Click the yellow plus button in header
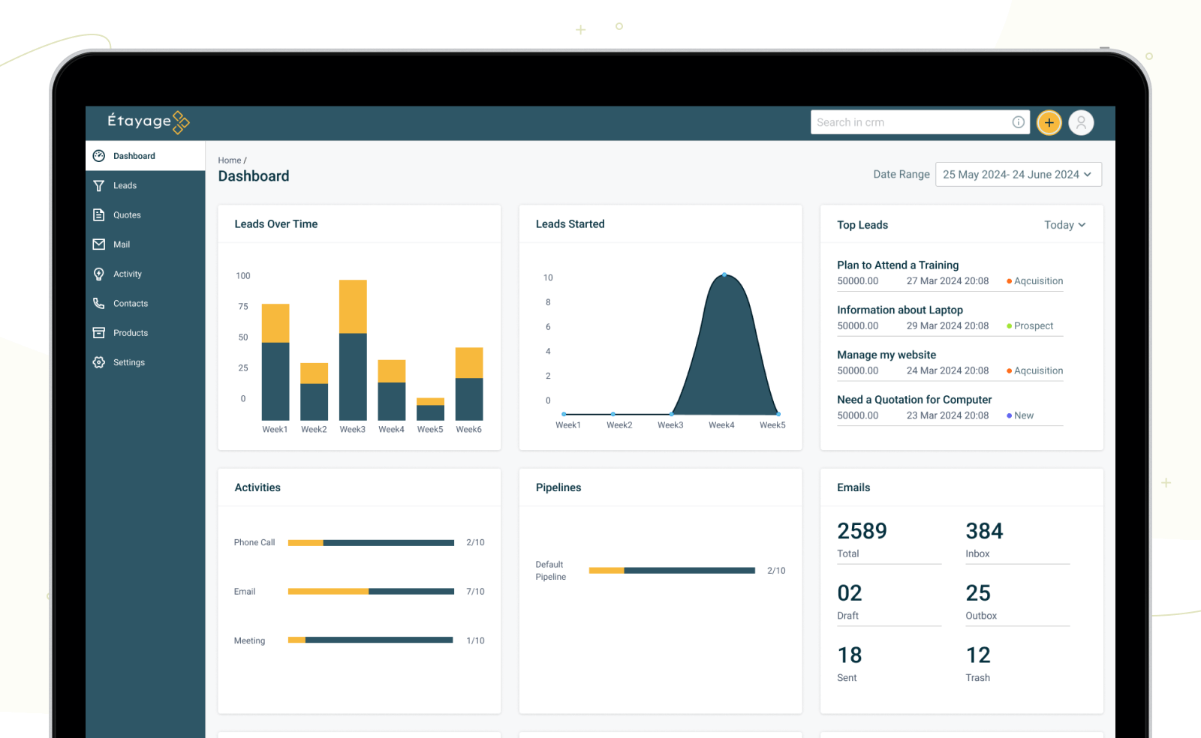This screenshot has width=1201, height=738. click(1049, 122)
